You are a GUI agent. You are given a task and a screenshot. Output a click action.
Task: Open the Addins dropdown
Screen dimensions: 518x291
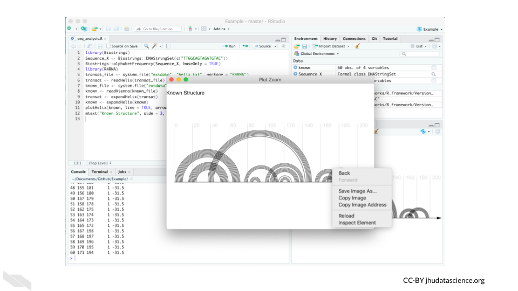point(221,29)
